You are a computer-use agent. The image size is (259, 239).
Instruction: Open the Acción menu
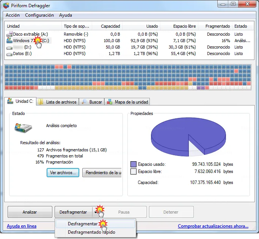coord(13,15)
